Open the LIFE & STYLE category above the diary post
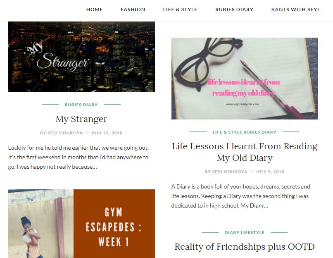This screenshot has height=258, width=333. point(228,132)
